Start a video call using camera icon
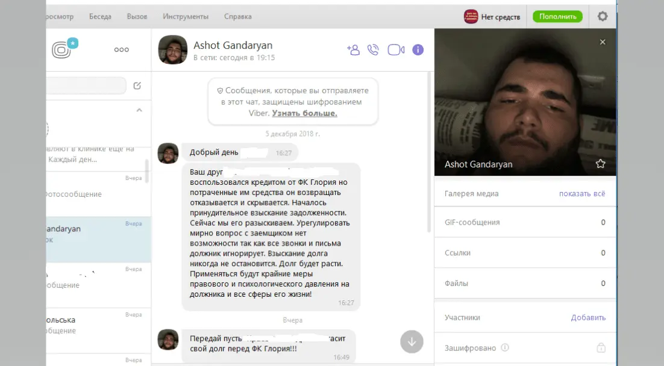Image resolution: width=664 pixels, height=366 pixels. tap(396, 50)
